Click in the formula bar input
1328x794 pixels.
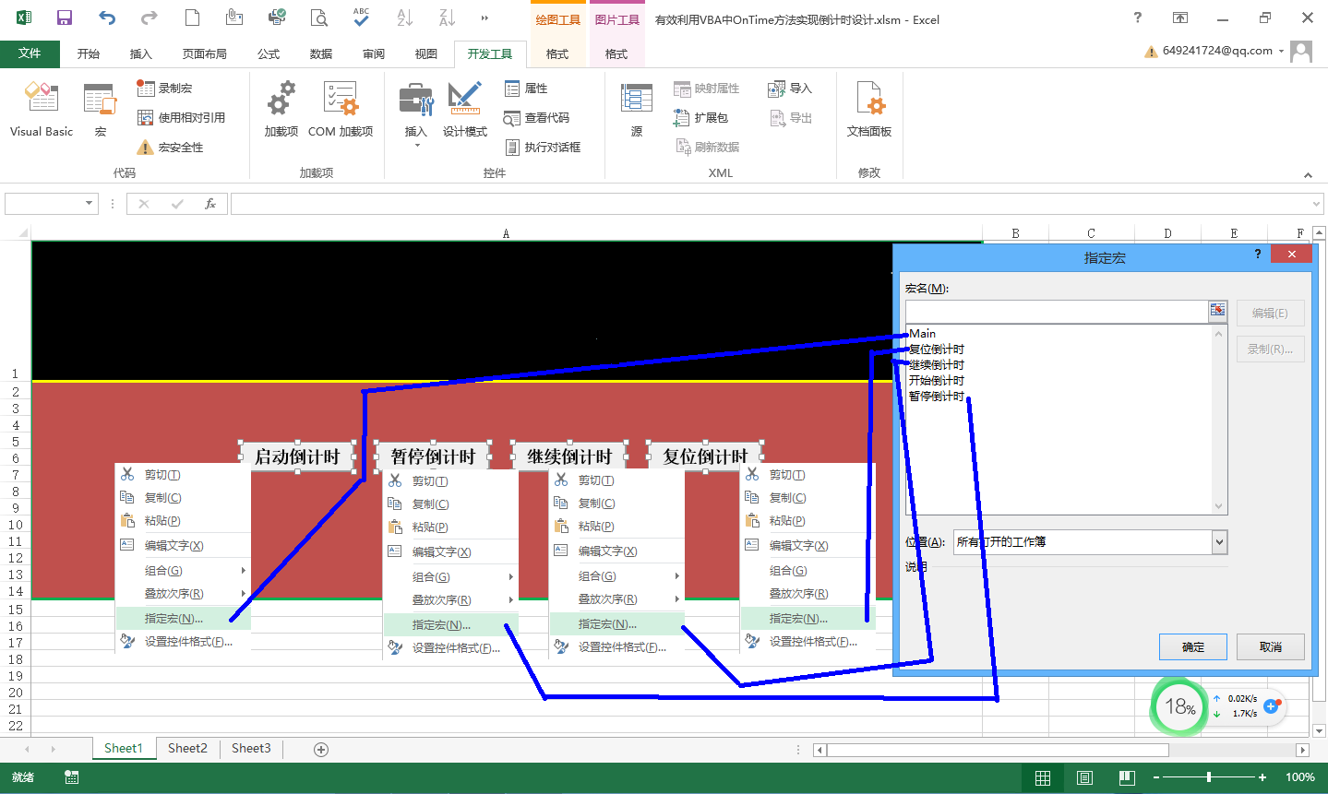click(771, 204)
